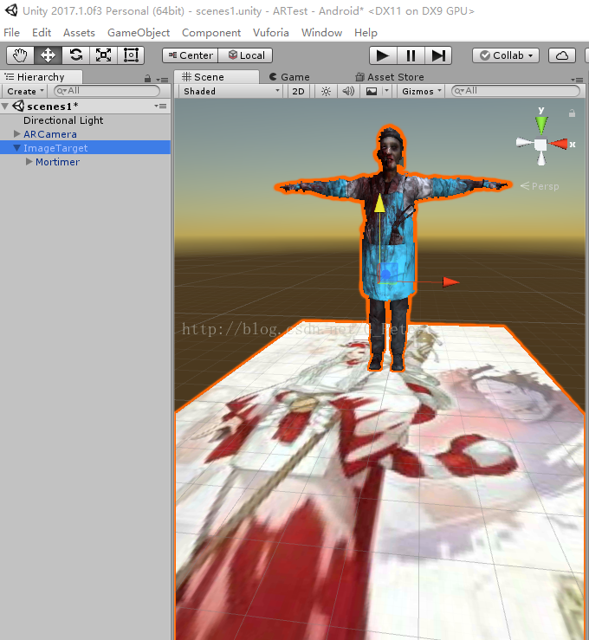Click the red X axis gizmo cone
Screen dimensions: 589x640
(x=559, y=144)
